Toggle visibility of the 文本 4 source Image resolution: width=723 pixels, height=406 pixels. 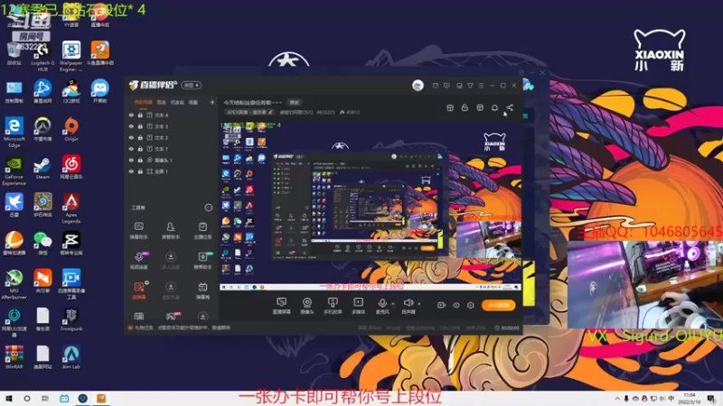pos(131,115)
